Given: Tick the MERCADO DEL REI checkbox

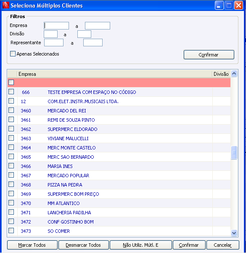Looking at the screenshot, I should (x=11, y=110).
